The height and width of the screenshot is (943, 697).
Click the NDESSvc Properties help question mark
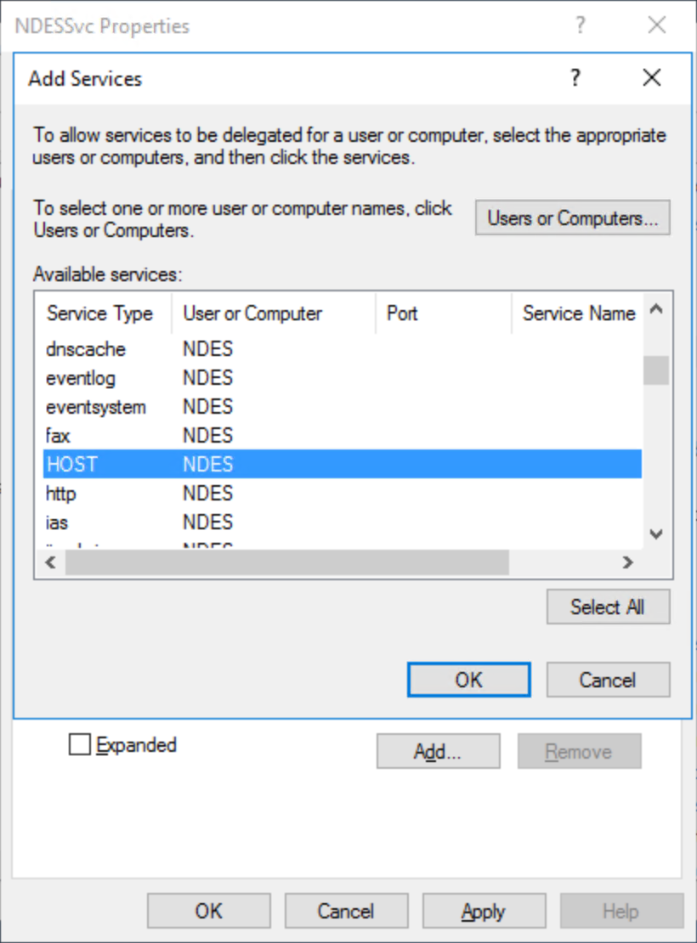coord(580,25)
